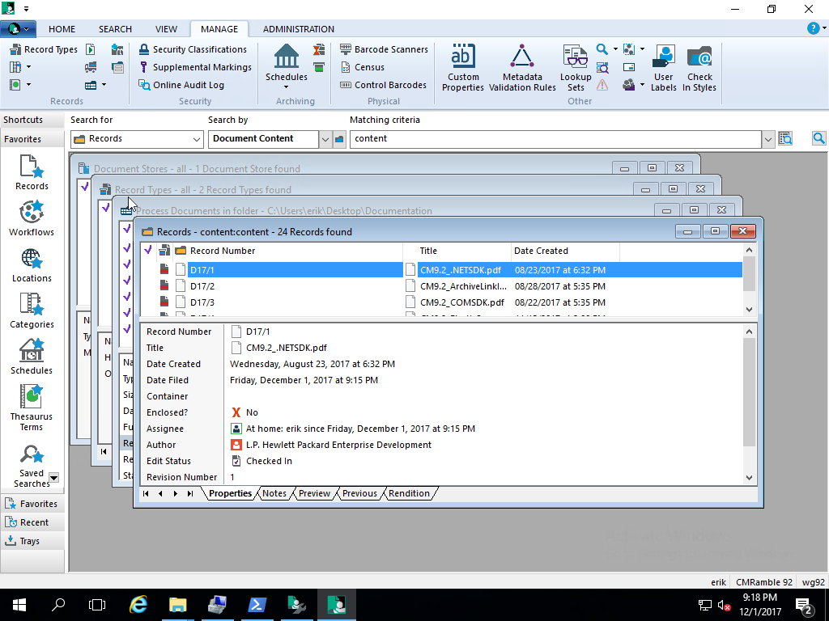829x621 pixels.
Task: Select record D17/2 row
Action: pyautogui.click(x=441, y=286)
